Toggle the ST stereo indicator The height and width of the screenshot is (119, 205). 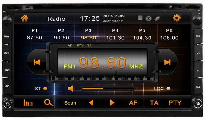tap(41, 89)
